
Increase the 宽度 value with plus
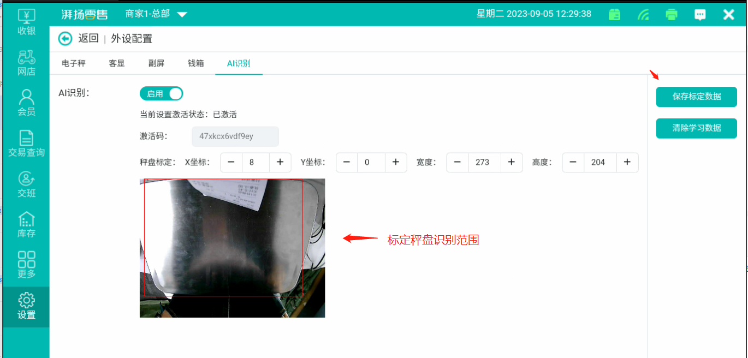(512, 162)
